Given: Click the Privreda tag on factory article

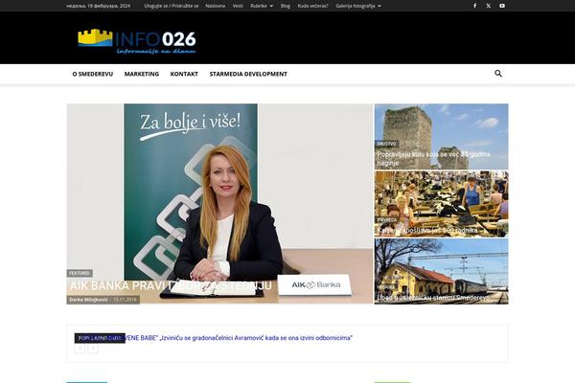Looking at the screenshot, I should [386, 220].
